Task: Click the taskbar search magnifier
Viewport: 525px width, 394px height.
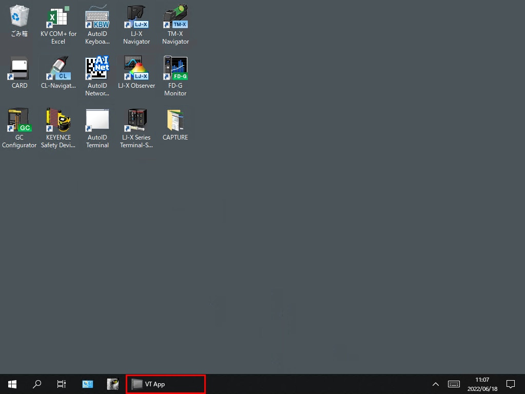Action: coord(37,384)
